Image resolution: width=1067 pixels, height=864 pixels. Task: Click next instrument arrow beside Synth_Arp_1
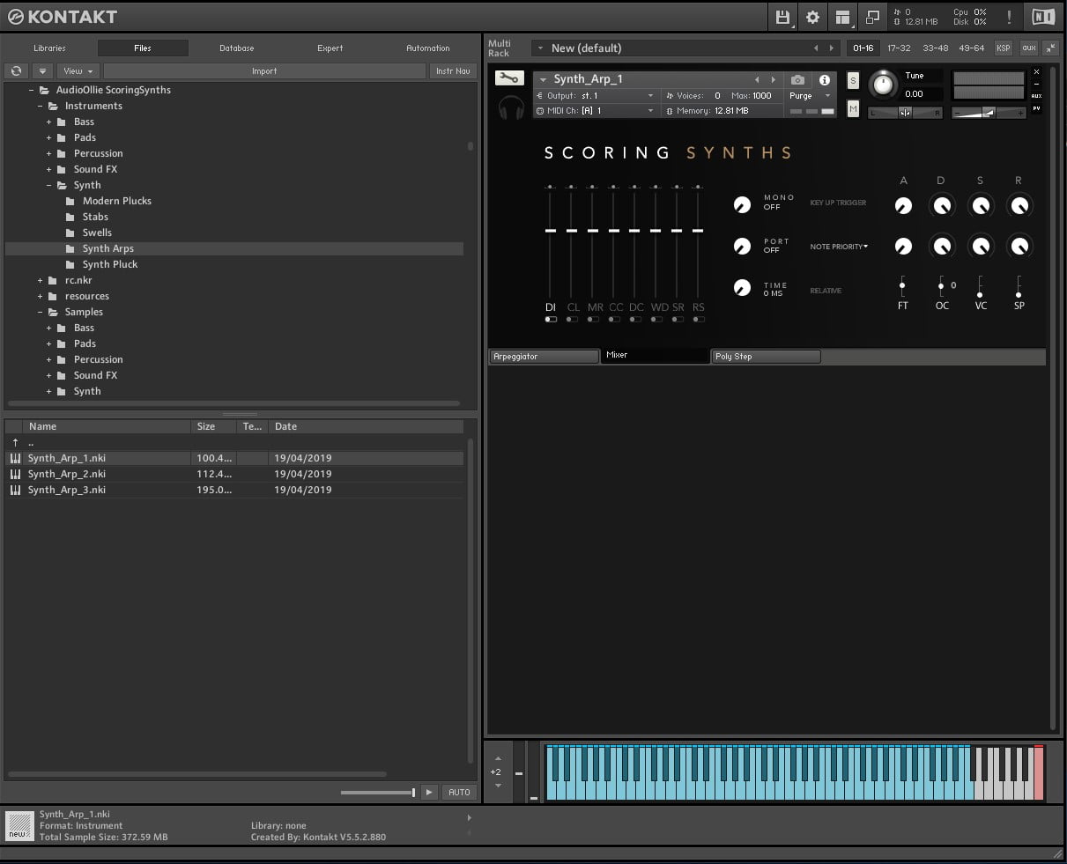pos(774,79)
